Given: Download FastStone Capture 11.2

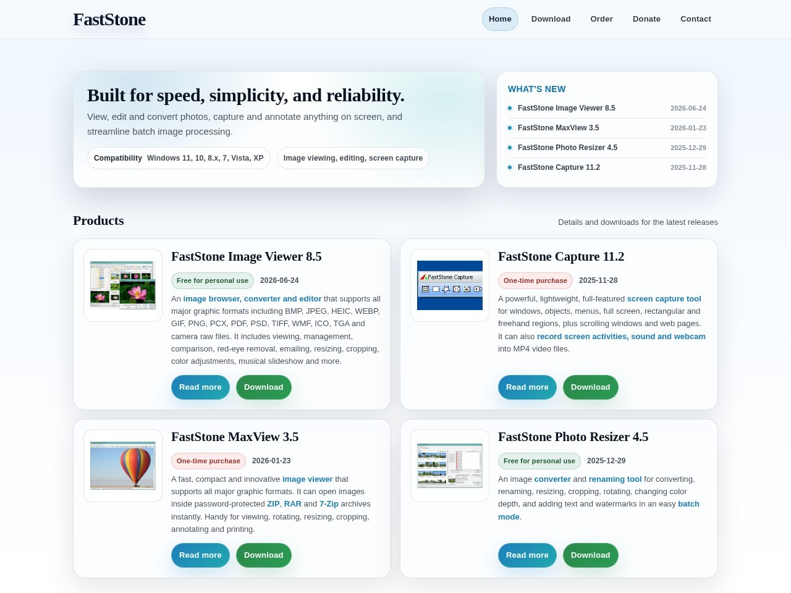Looking at the screenshot, I should click(590, 387).
